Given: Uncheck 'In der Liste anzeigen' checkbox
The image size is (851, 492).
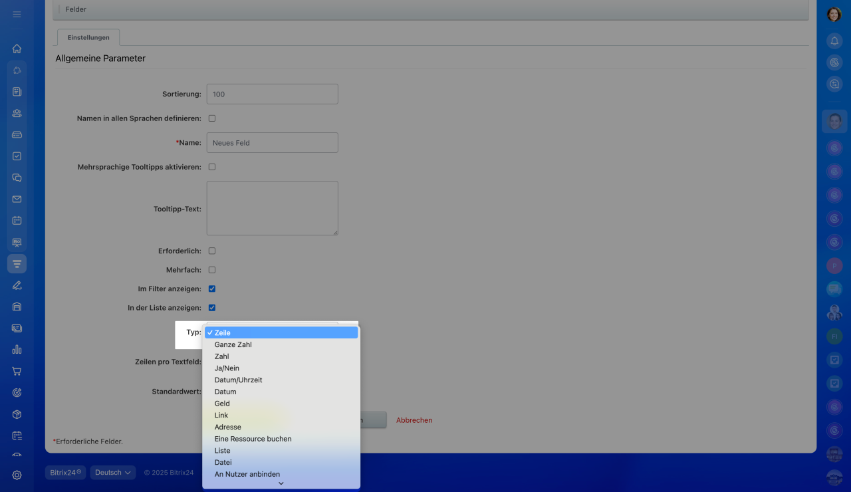Looking at the screenshot, I should click(212, 308).
